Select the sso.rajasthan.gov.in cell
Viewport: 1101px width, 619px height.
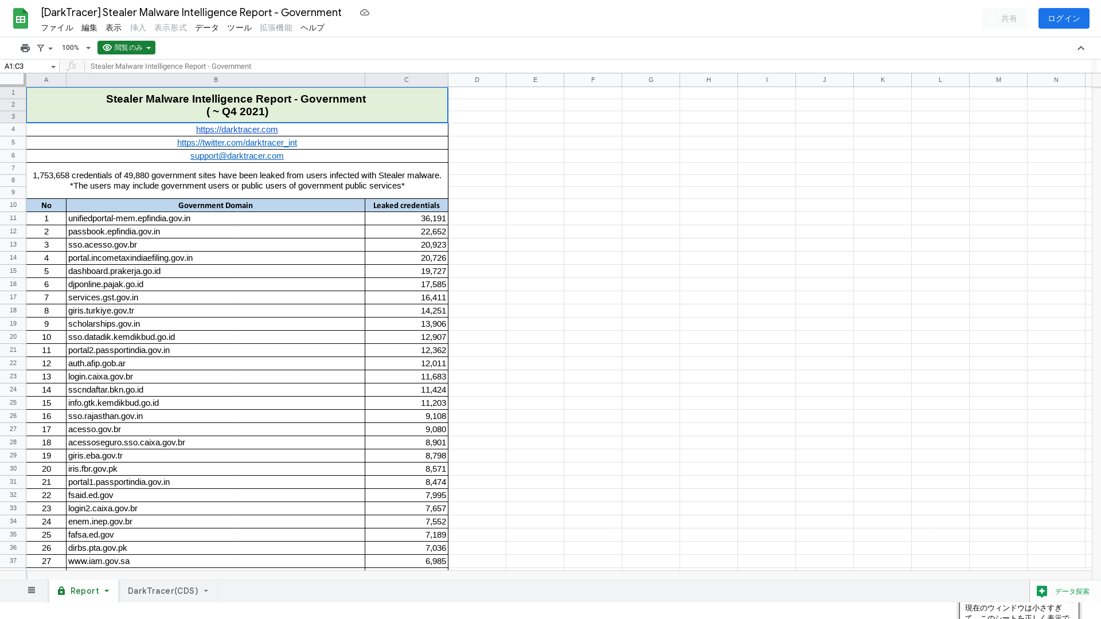(x=216, y=416)
